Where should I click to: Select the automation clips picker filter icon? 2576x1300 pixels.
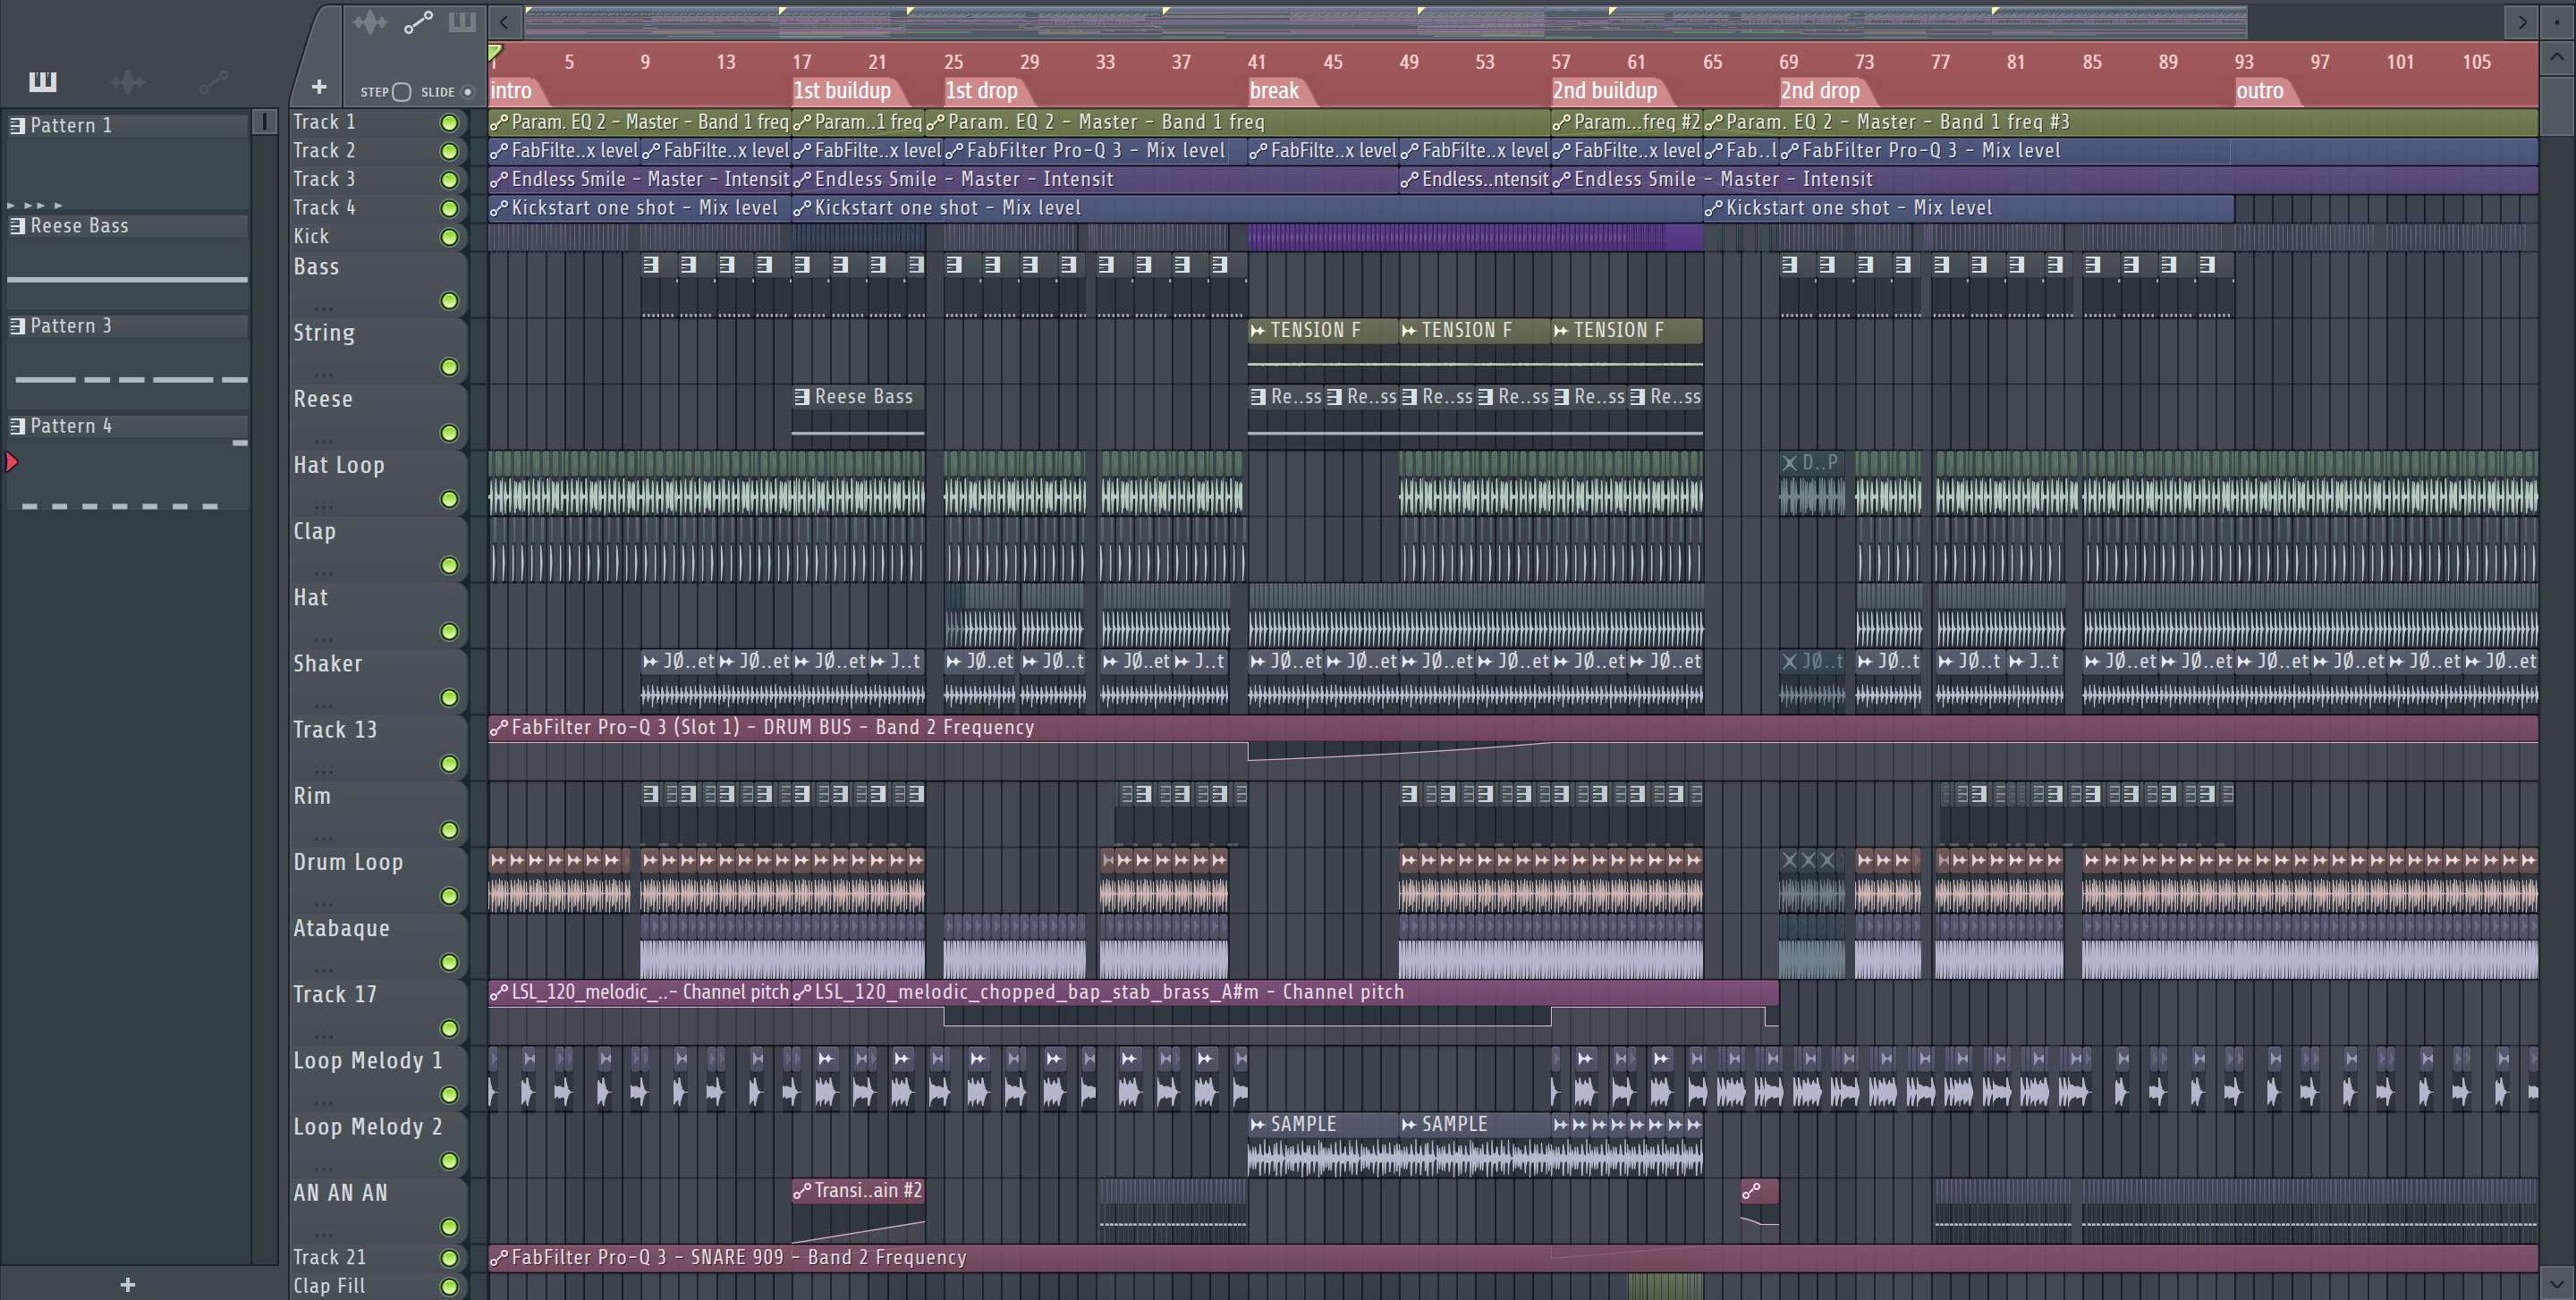(x=213, y=82)
